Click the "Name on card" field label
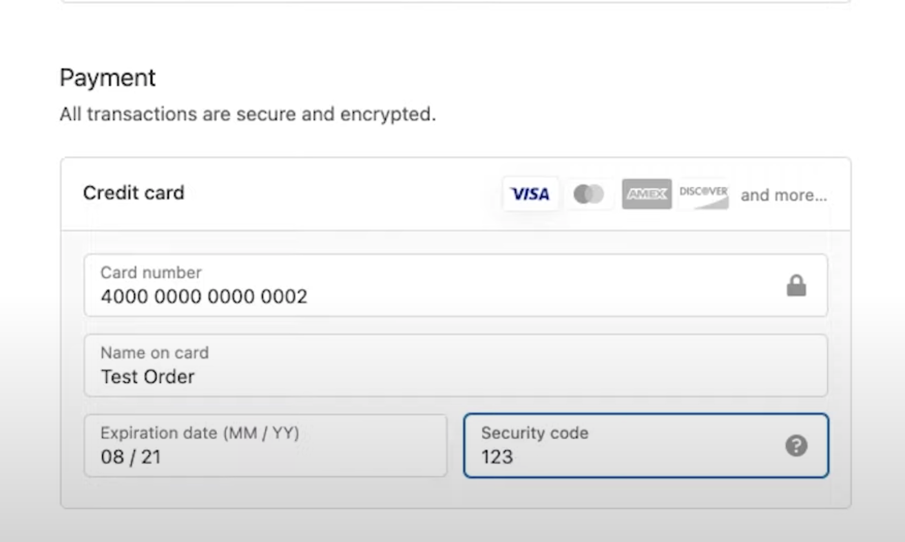 154,353
